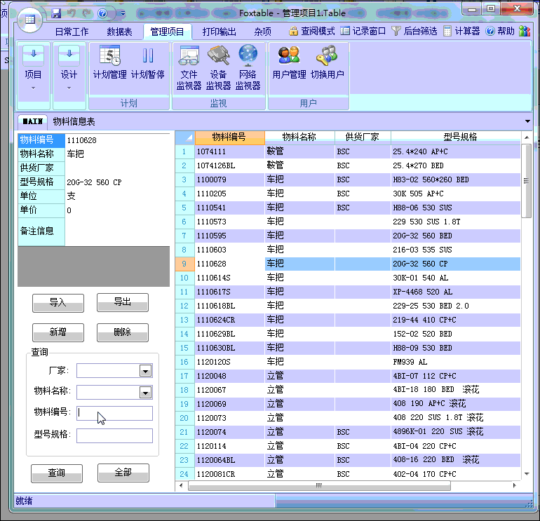Click the 型号规格 column header
Screen dimensions: 540x521
pyautogui.click(x=456, y=137)
